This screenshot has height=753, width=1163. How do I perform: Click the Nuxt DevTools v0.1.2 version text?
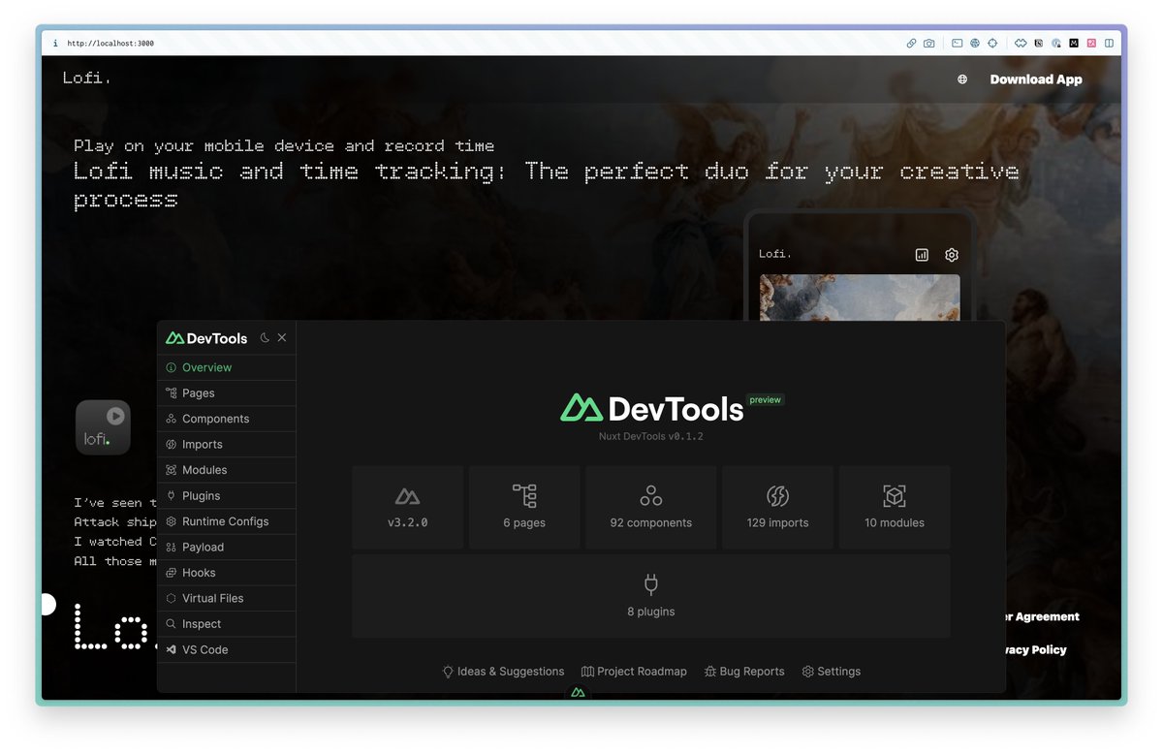tap(651, 436)
